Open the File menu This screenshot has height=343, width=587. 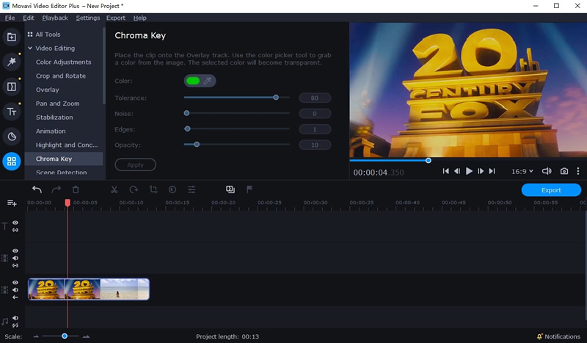click(10, 18)
